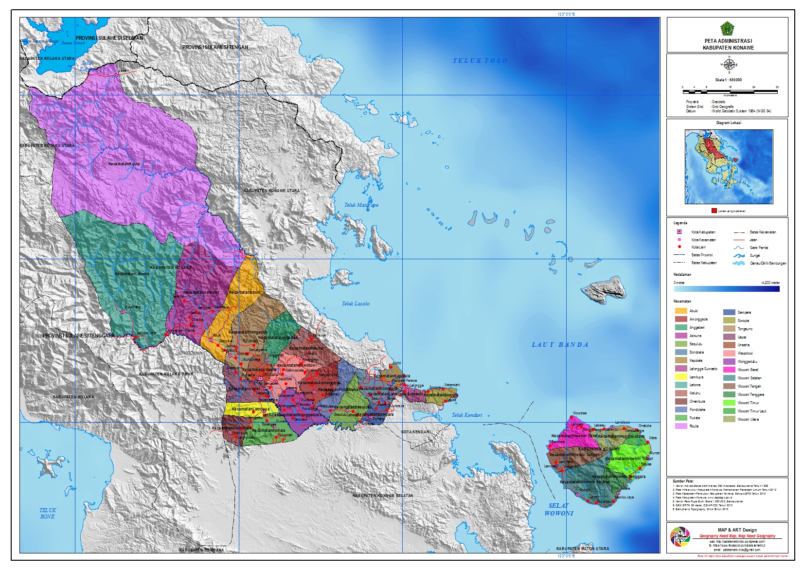Click the MAP & ART Design logo
This screenshot has height=569, width=804.
(680, 536)
